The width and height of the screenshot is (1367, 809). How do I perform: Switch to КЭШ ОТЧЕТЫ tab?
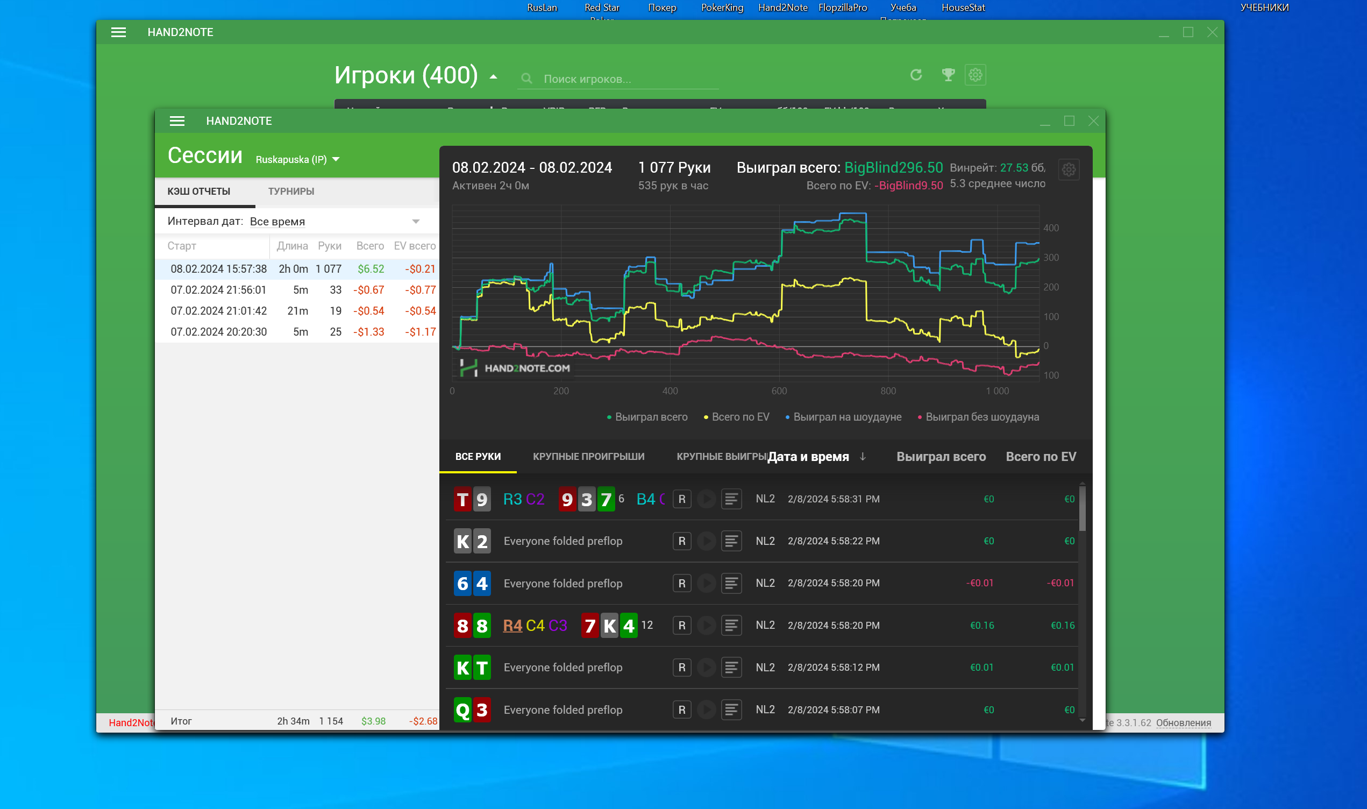pos(199,191)
